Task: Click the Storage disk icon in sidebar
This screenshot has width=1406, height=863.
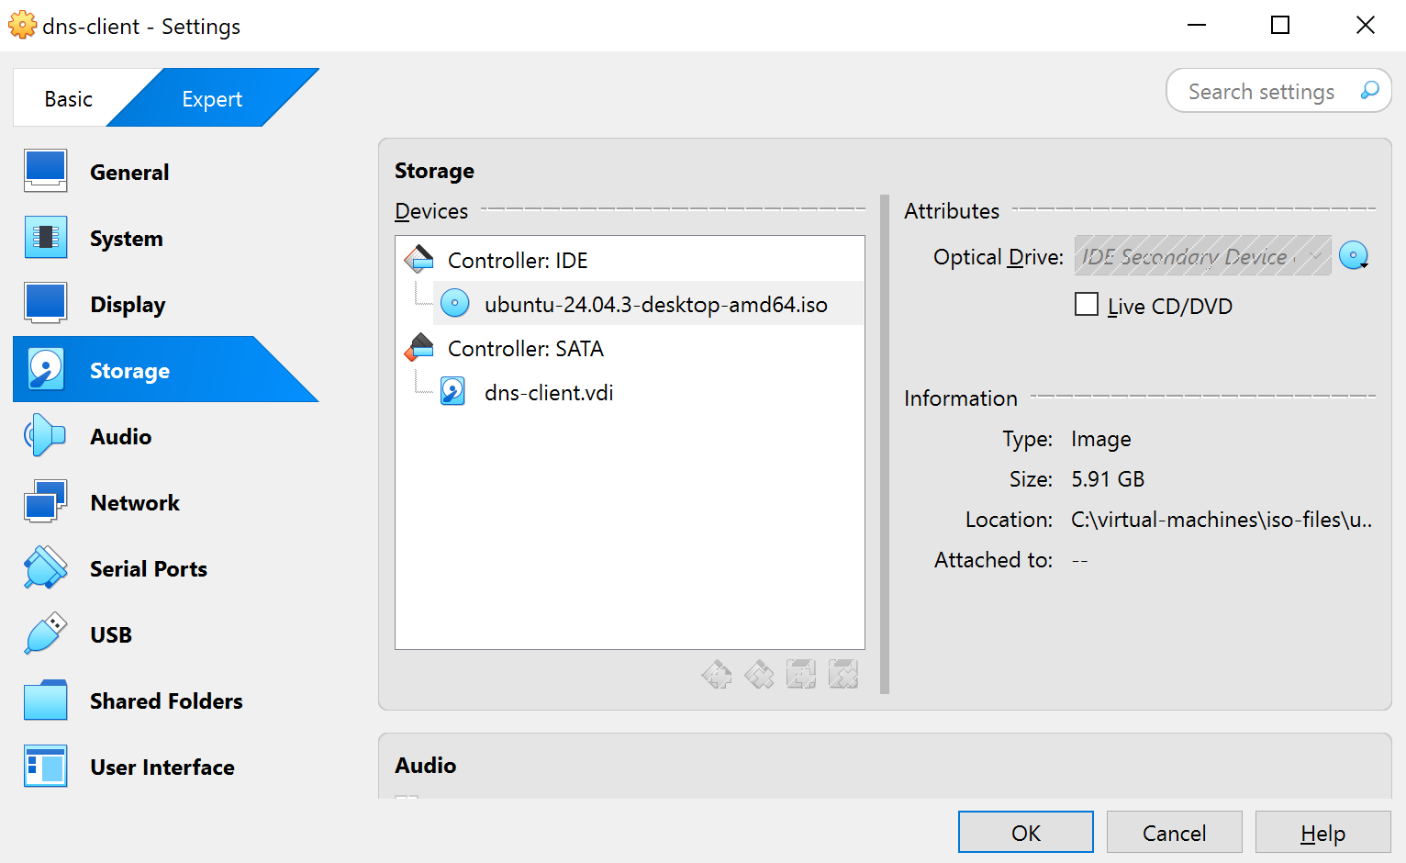Action: [45, 370]
